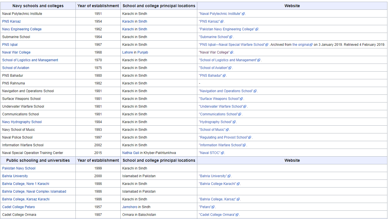Click the Lahore location link
The image size is (388, 219).
128,52
